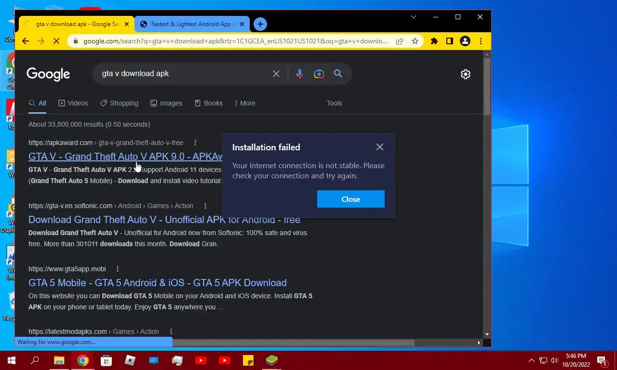Open options for softonic.com result
Screen dimensions: 617x370
click(205, 206)
